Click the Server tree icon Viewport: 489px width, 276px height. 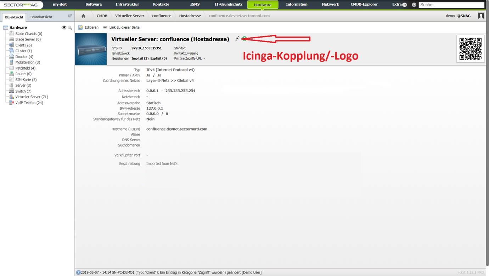12,85
